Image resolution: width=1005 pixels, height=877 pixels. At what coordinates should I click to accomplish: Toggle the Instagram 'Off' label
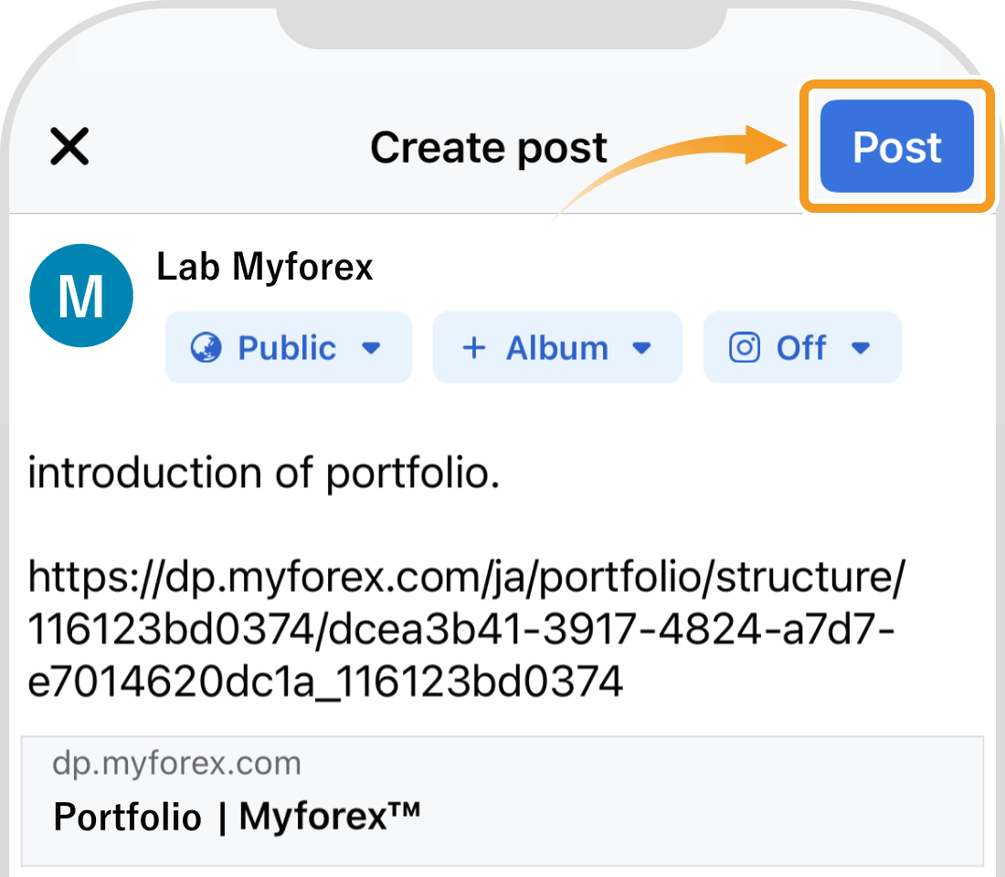[801, 348]
